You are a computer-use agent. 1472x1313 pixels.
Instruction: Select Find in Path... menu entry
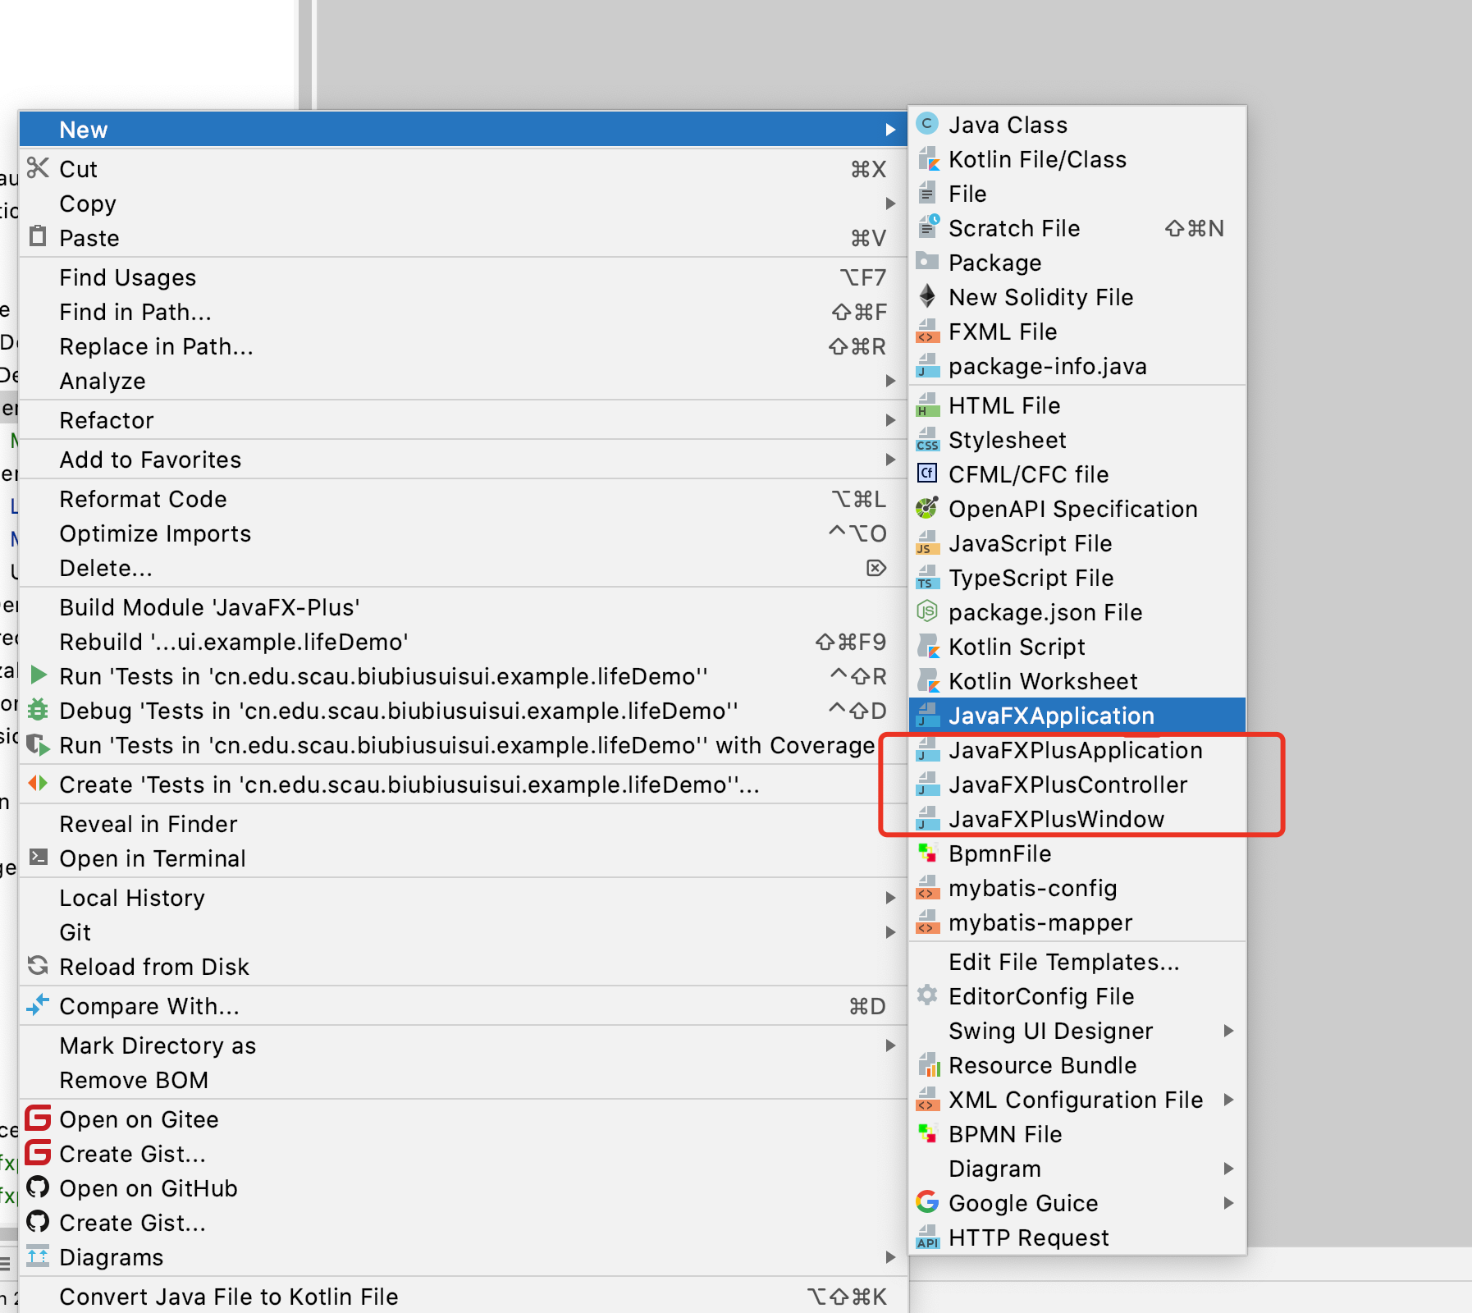pyautogui.click(x=135, y=312)
